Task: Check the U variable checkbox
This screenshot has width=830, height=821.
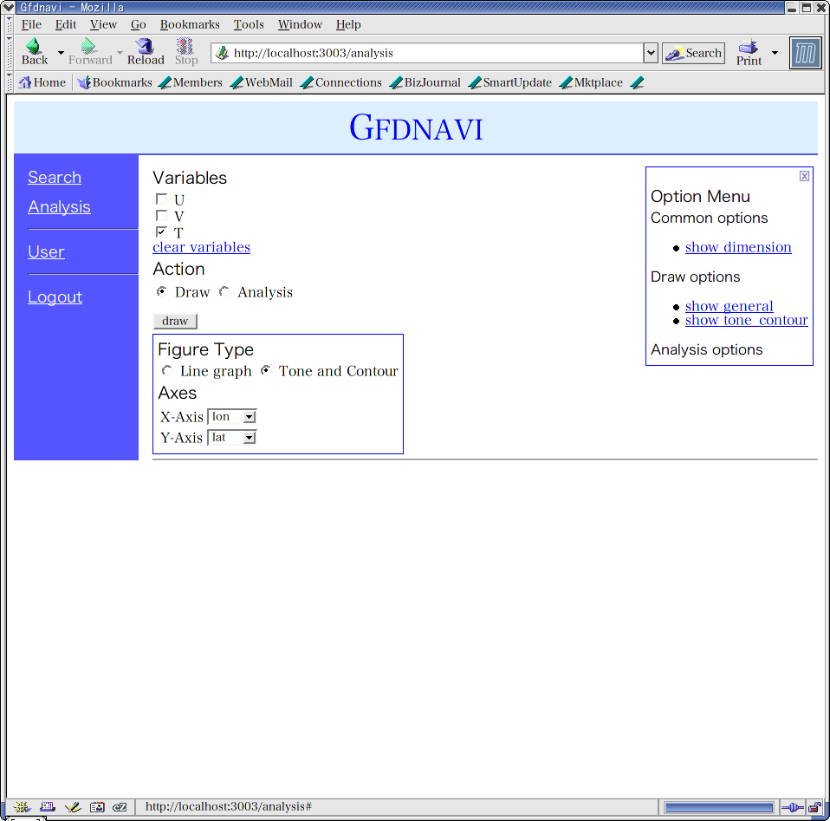Action: (x=161, y=199)
